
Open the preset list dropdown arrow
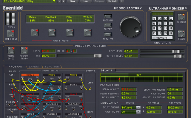coord(54,1)
